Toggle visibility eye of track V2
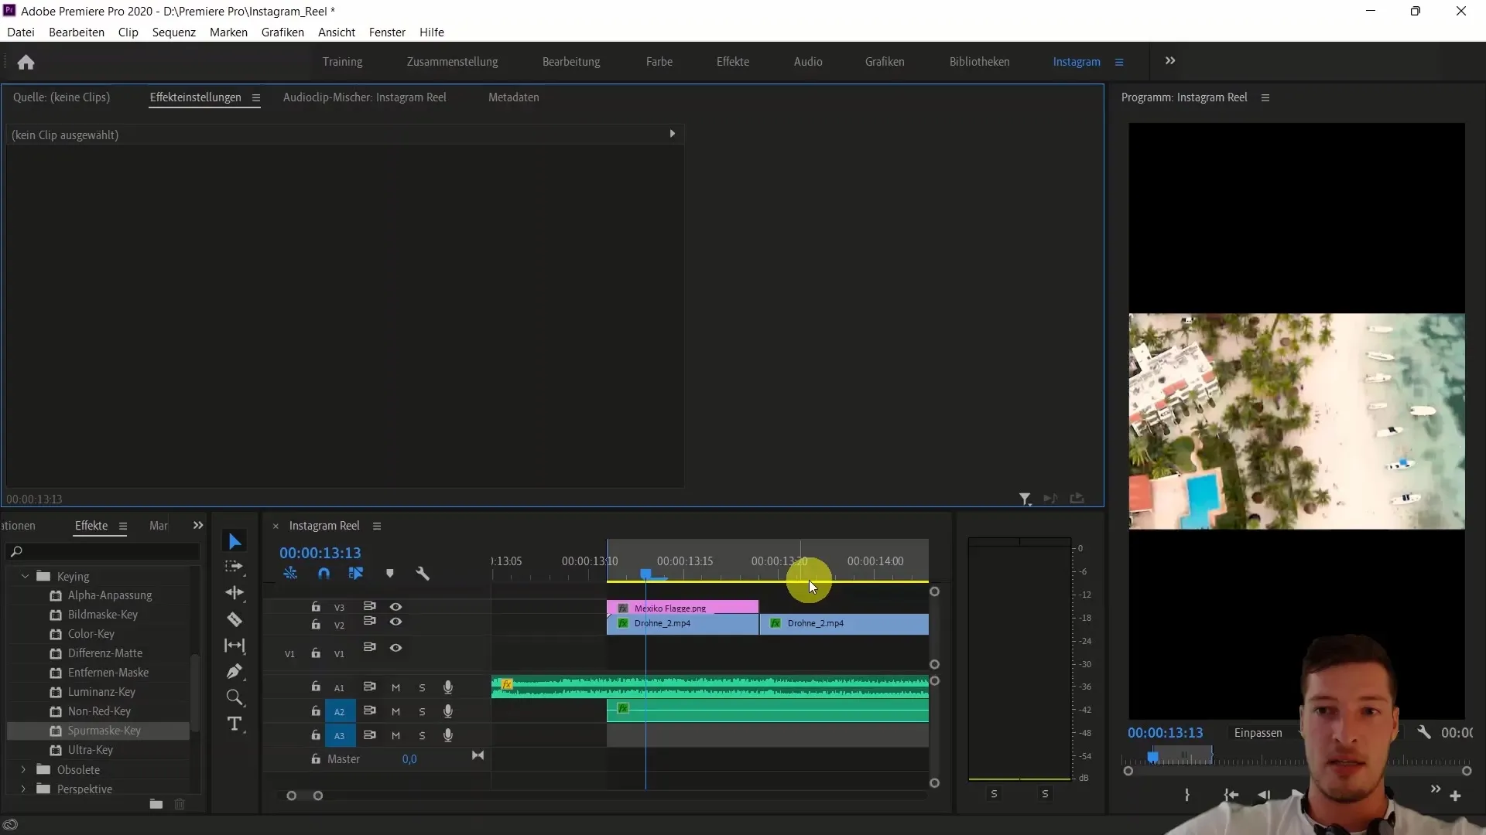The width and height of the screenshot is (1486, 835). tap(395, 622)
